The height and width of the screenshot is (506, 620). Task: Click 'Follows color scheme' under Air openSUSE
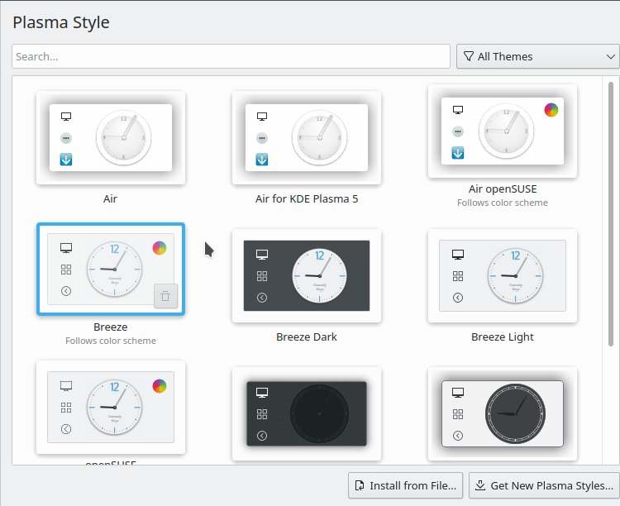pos(503,203)
